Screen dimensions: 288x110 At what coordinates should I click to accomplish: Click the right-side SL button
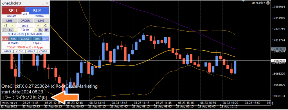point(40,30)
